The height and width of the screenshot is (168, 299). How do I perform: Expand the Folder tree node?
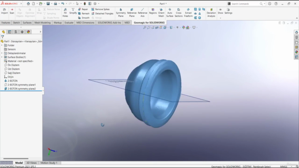[2, 45]
